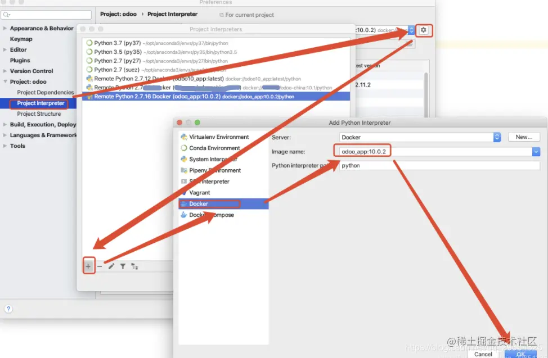548x358 pixels.
Task: Expand Appearance & Behavior section
Action: pos(5,28)
